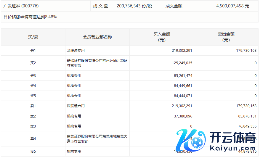This screenshot has height=158, width=260.
Task: Select the 200,756,543 份/股 volume value
Action: [134, 6]
